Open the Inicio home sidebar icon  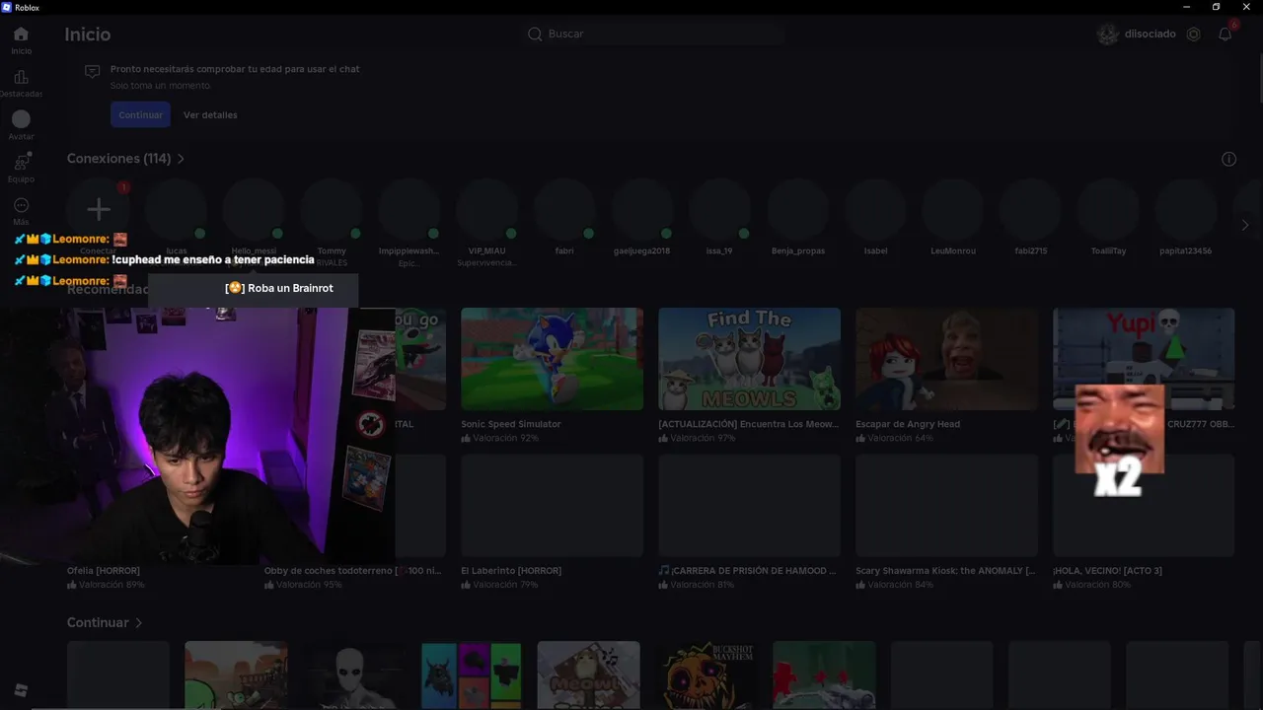coord(21,35)
